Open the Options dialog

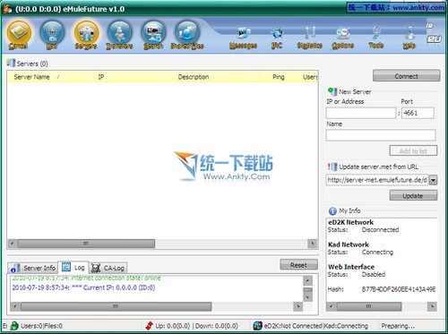343,39
